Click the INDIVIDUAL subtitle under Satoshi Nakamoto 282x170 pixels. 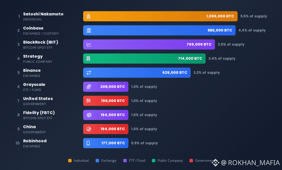[33, 19]
